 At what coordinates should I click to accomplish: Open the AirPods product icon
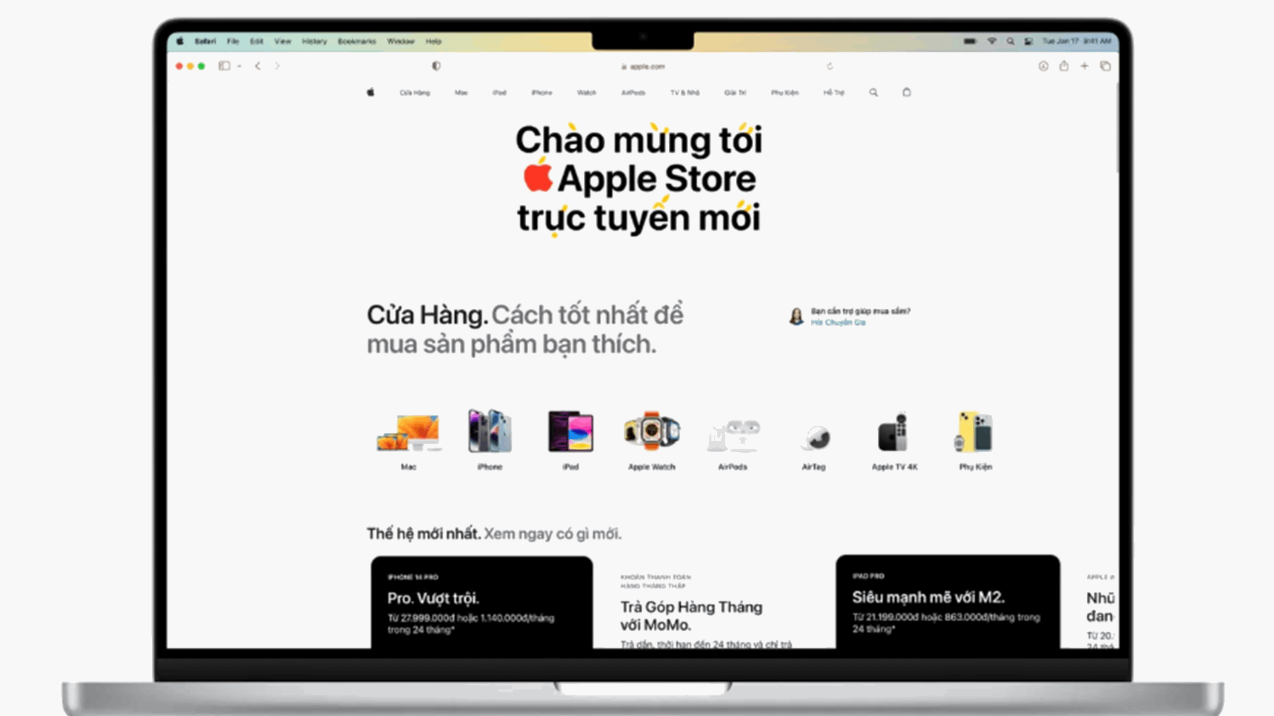point(733,431)
